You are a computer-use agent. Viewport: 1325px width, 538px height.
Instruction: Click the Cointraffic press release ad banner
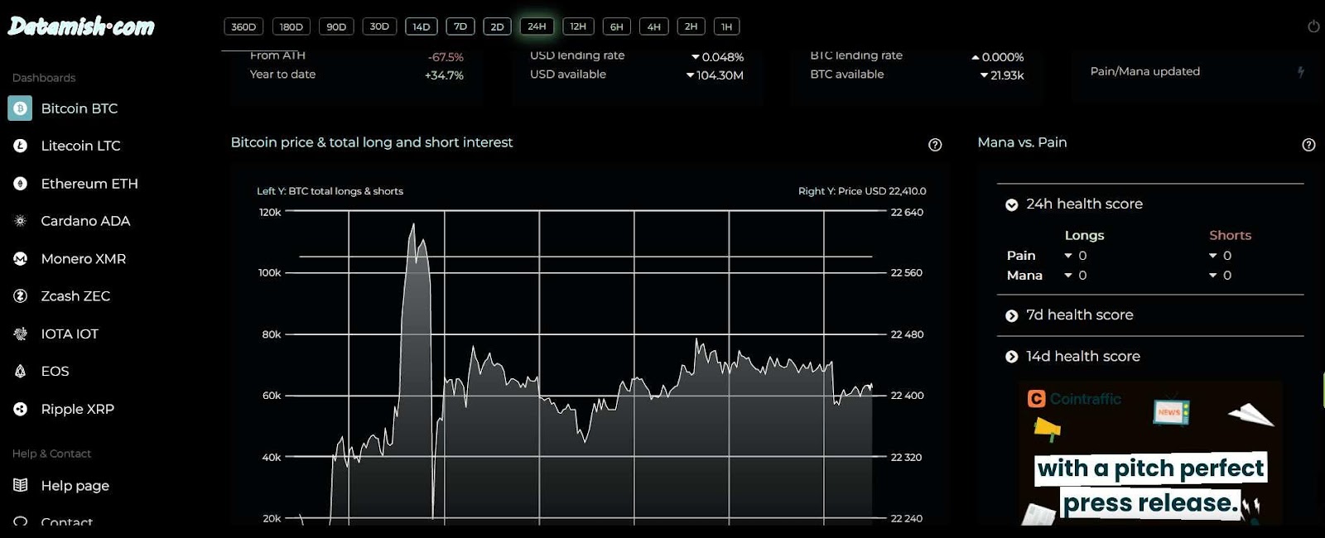click(1151, 453)
